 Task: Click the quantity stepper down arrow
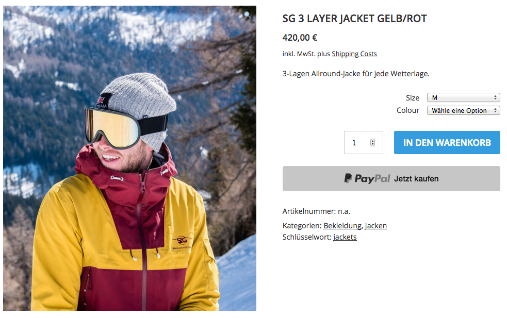(x=372, y=144)
